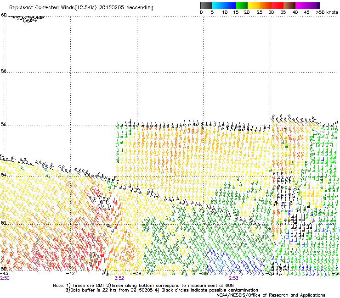Click the latitude label '50'
The image size is (340, 298).
[4, 269]
